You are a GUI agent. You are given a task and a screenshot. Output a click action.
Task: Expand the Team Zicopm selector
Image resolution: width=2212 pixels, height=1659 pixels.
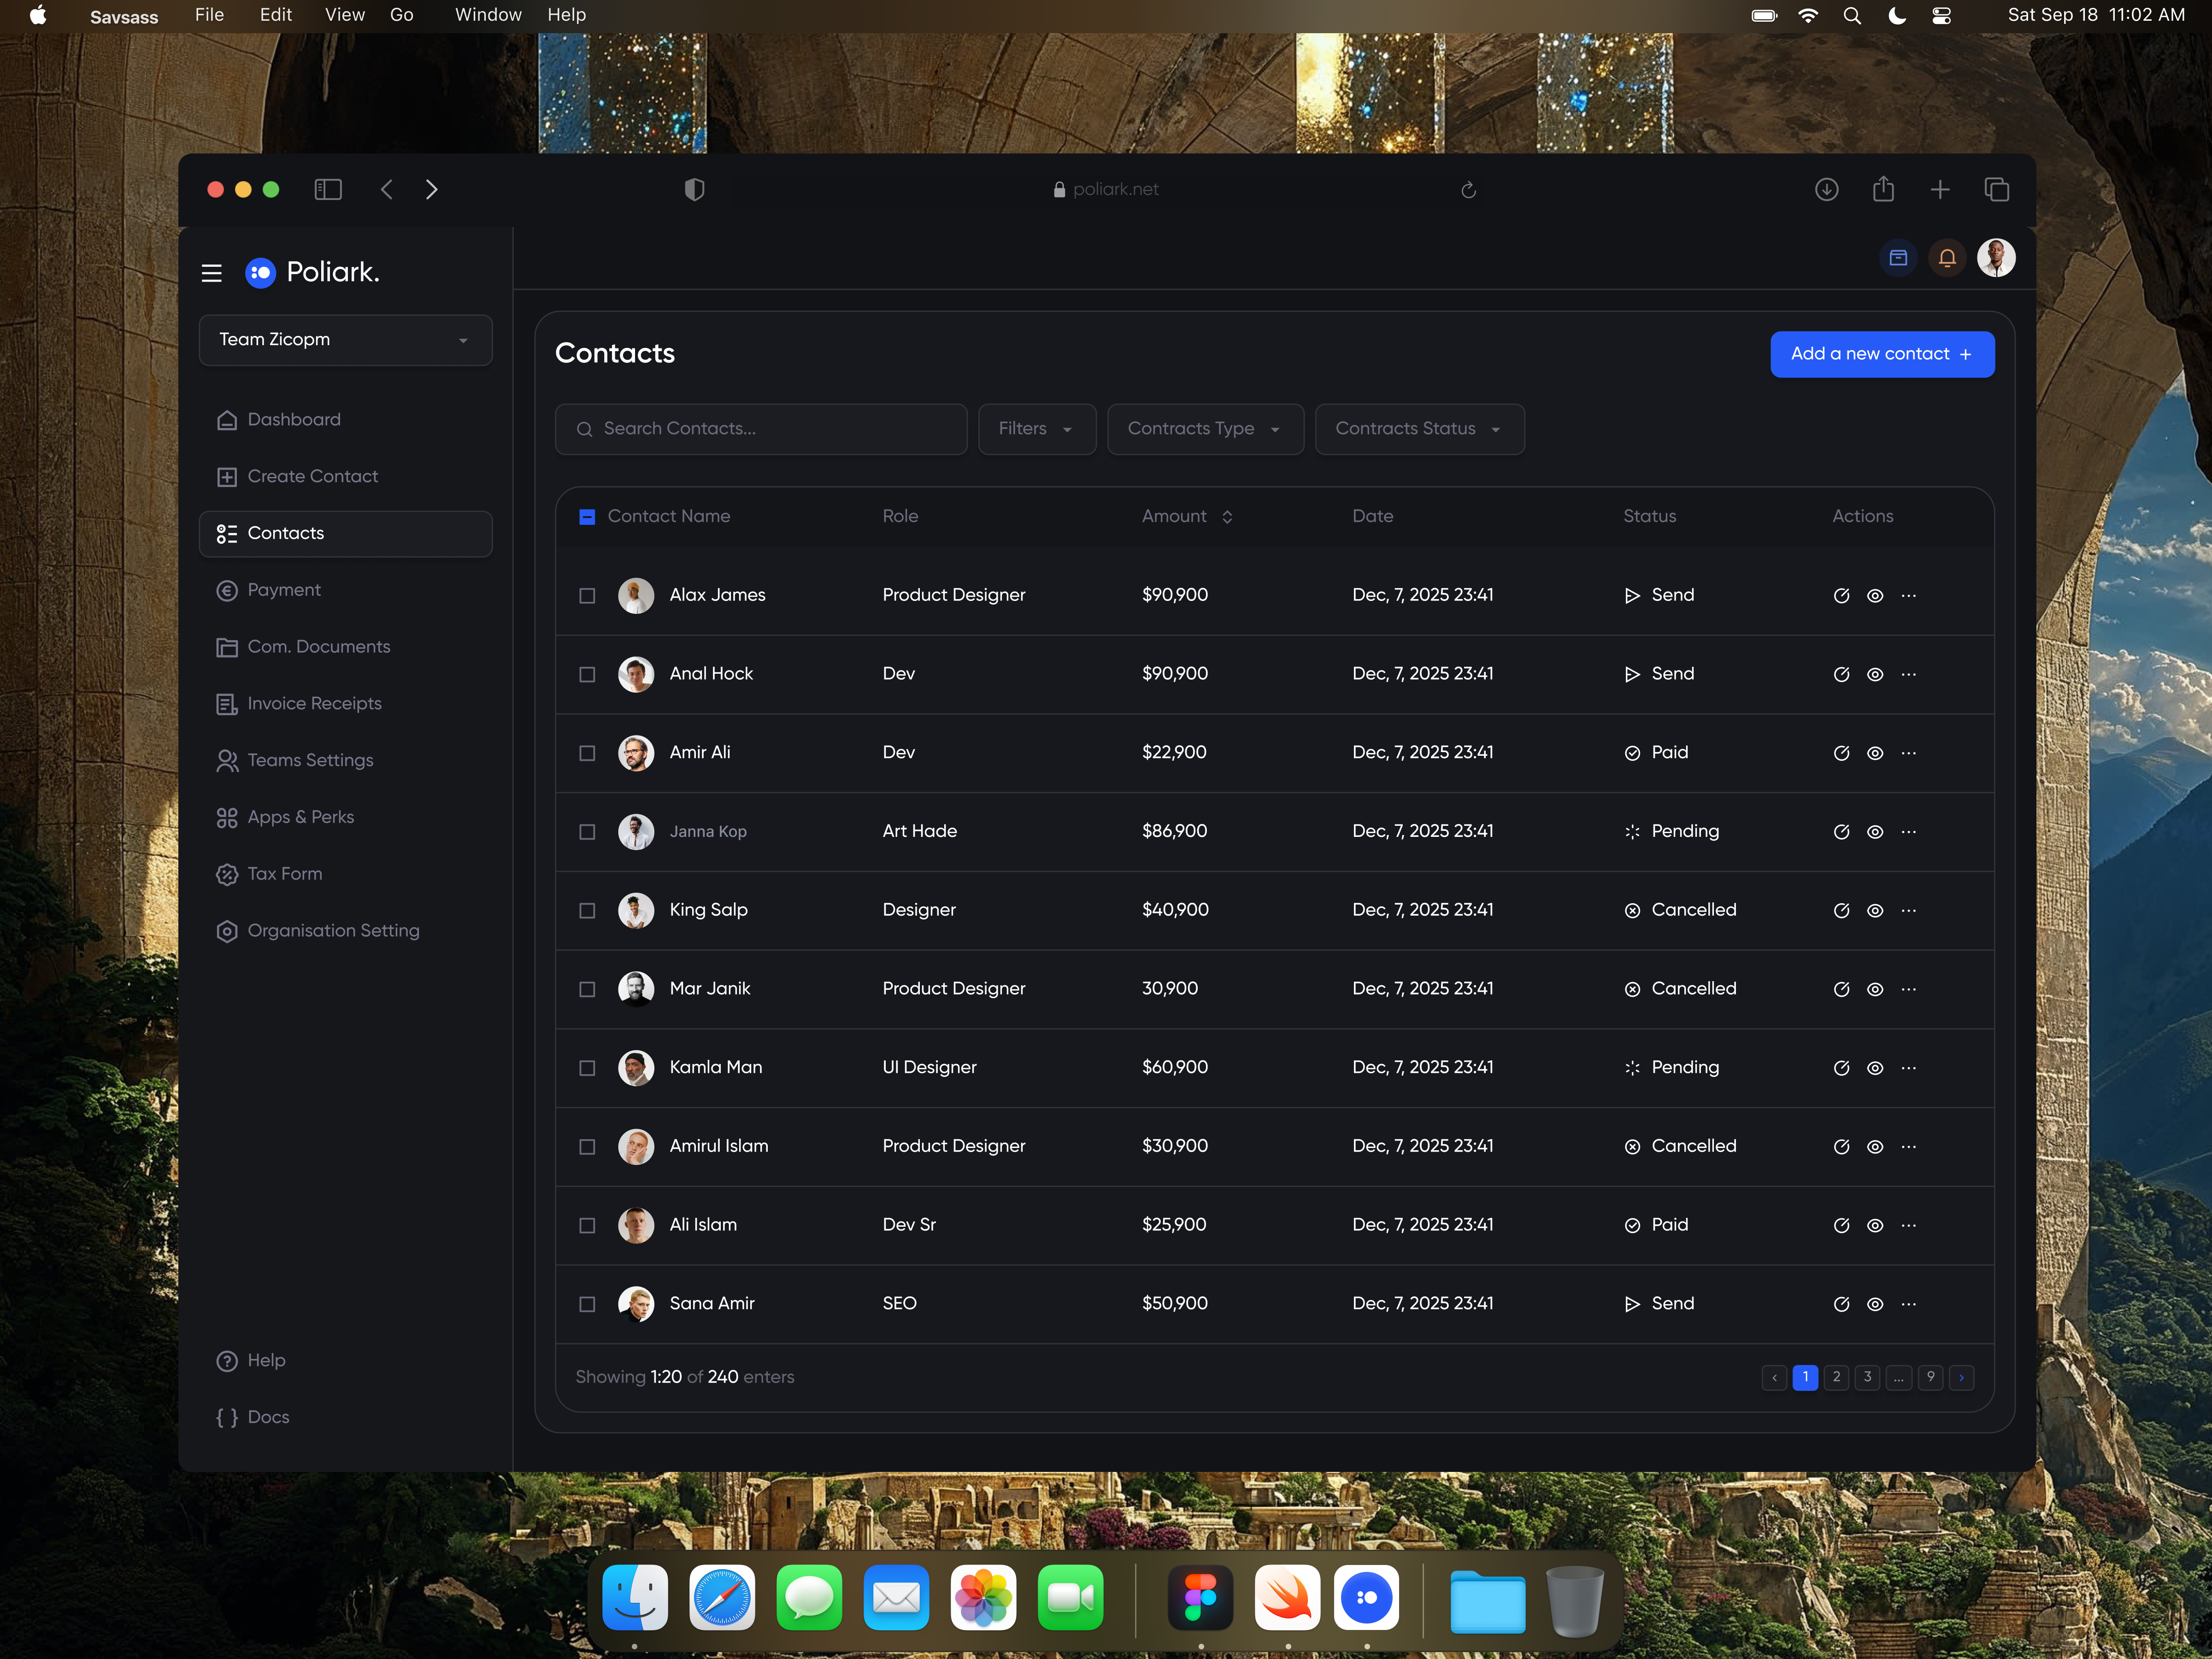(345, 340)
